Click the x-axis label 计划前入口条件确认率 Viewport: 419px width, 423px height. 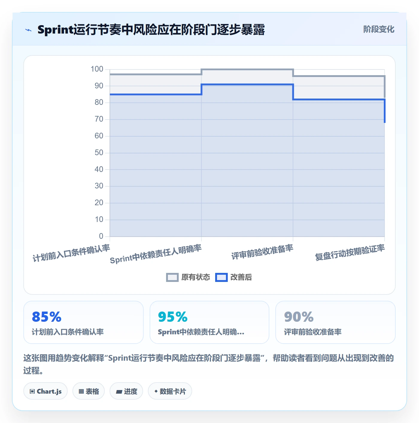[71, 253]
